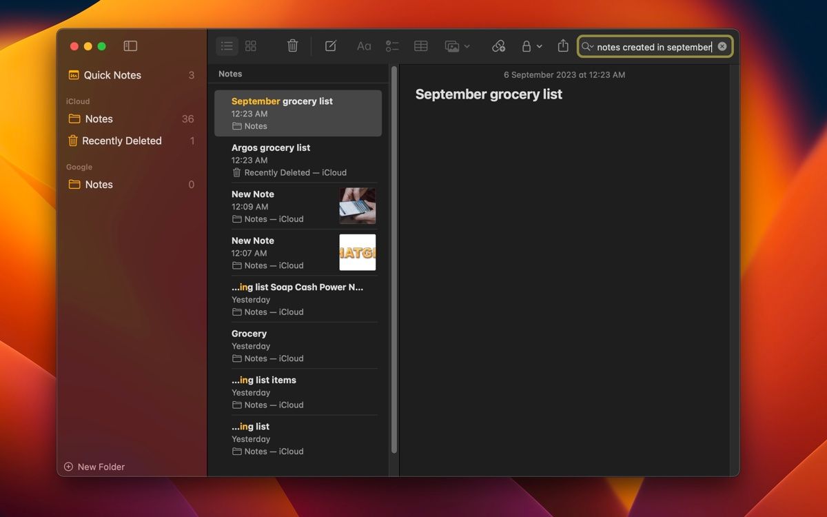Toggle the sidebar visibility
Viewport: 827px width, 517px height.
(130, 46)
